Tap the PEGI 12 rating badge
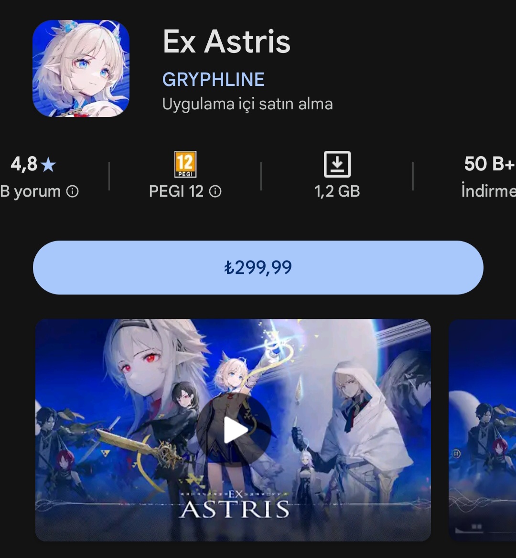The height and width of the screenshot is (558, 516). coord(185,164)
